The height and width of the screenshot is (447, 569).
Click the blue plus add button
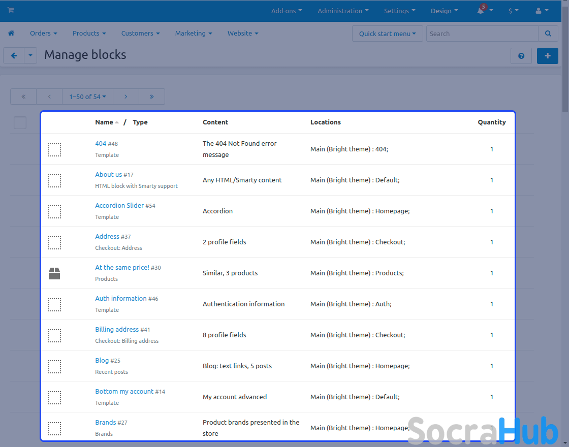pos(547,56)
